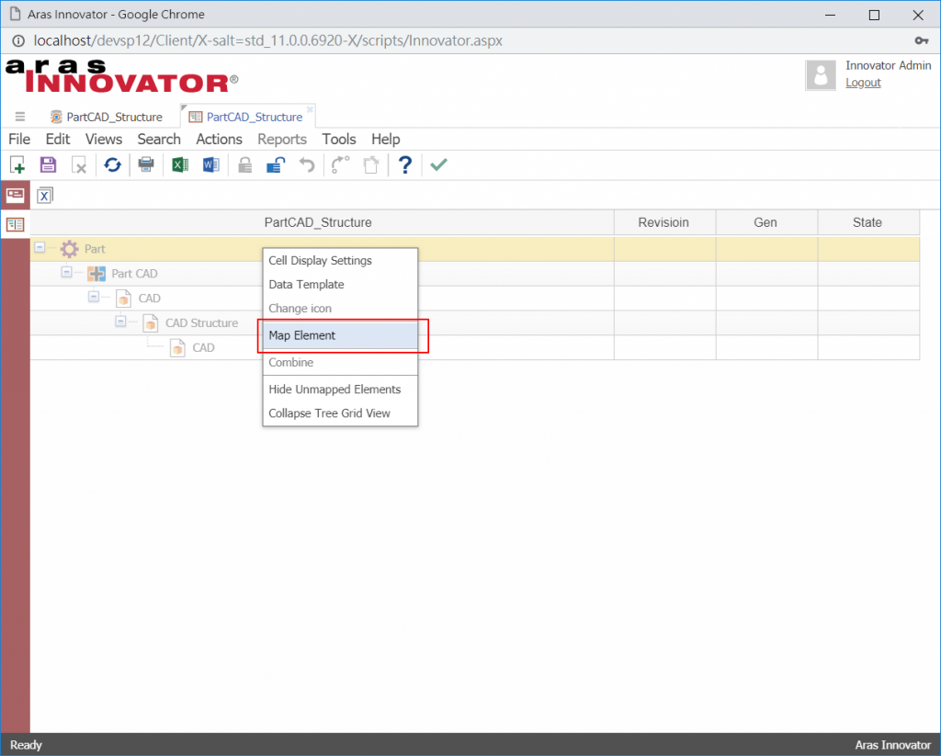Click the Revisioin column header

pyautogui.click(x=664, y=222)
